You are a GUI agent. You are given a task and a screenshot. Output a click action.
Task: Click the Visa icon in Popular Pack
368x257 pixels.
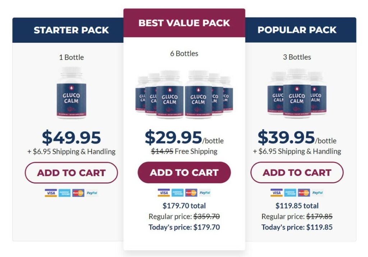coord(276,193)
